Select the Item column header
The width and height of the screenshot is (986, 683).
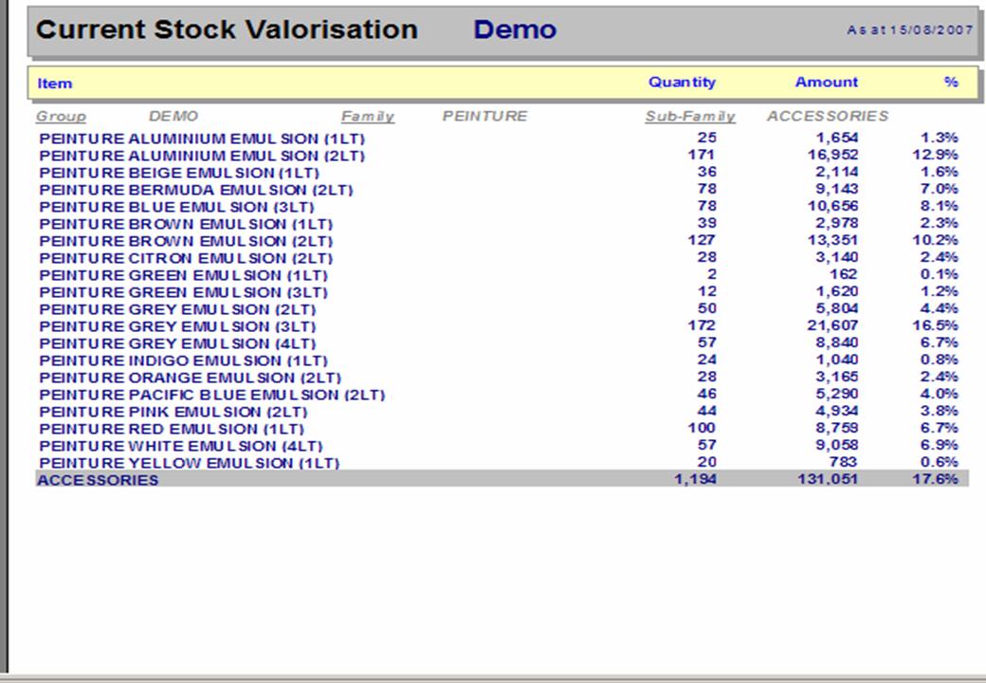55,83
